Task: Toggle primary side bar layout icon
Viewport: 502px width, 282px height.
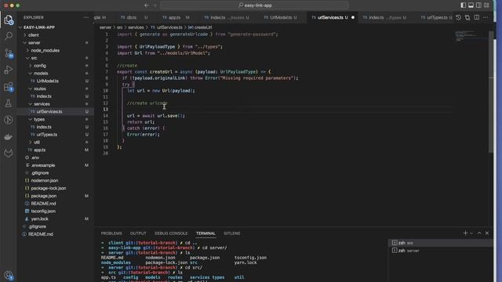Action: [x=463, y=5]
